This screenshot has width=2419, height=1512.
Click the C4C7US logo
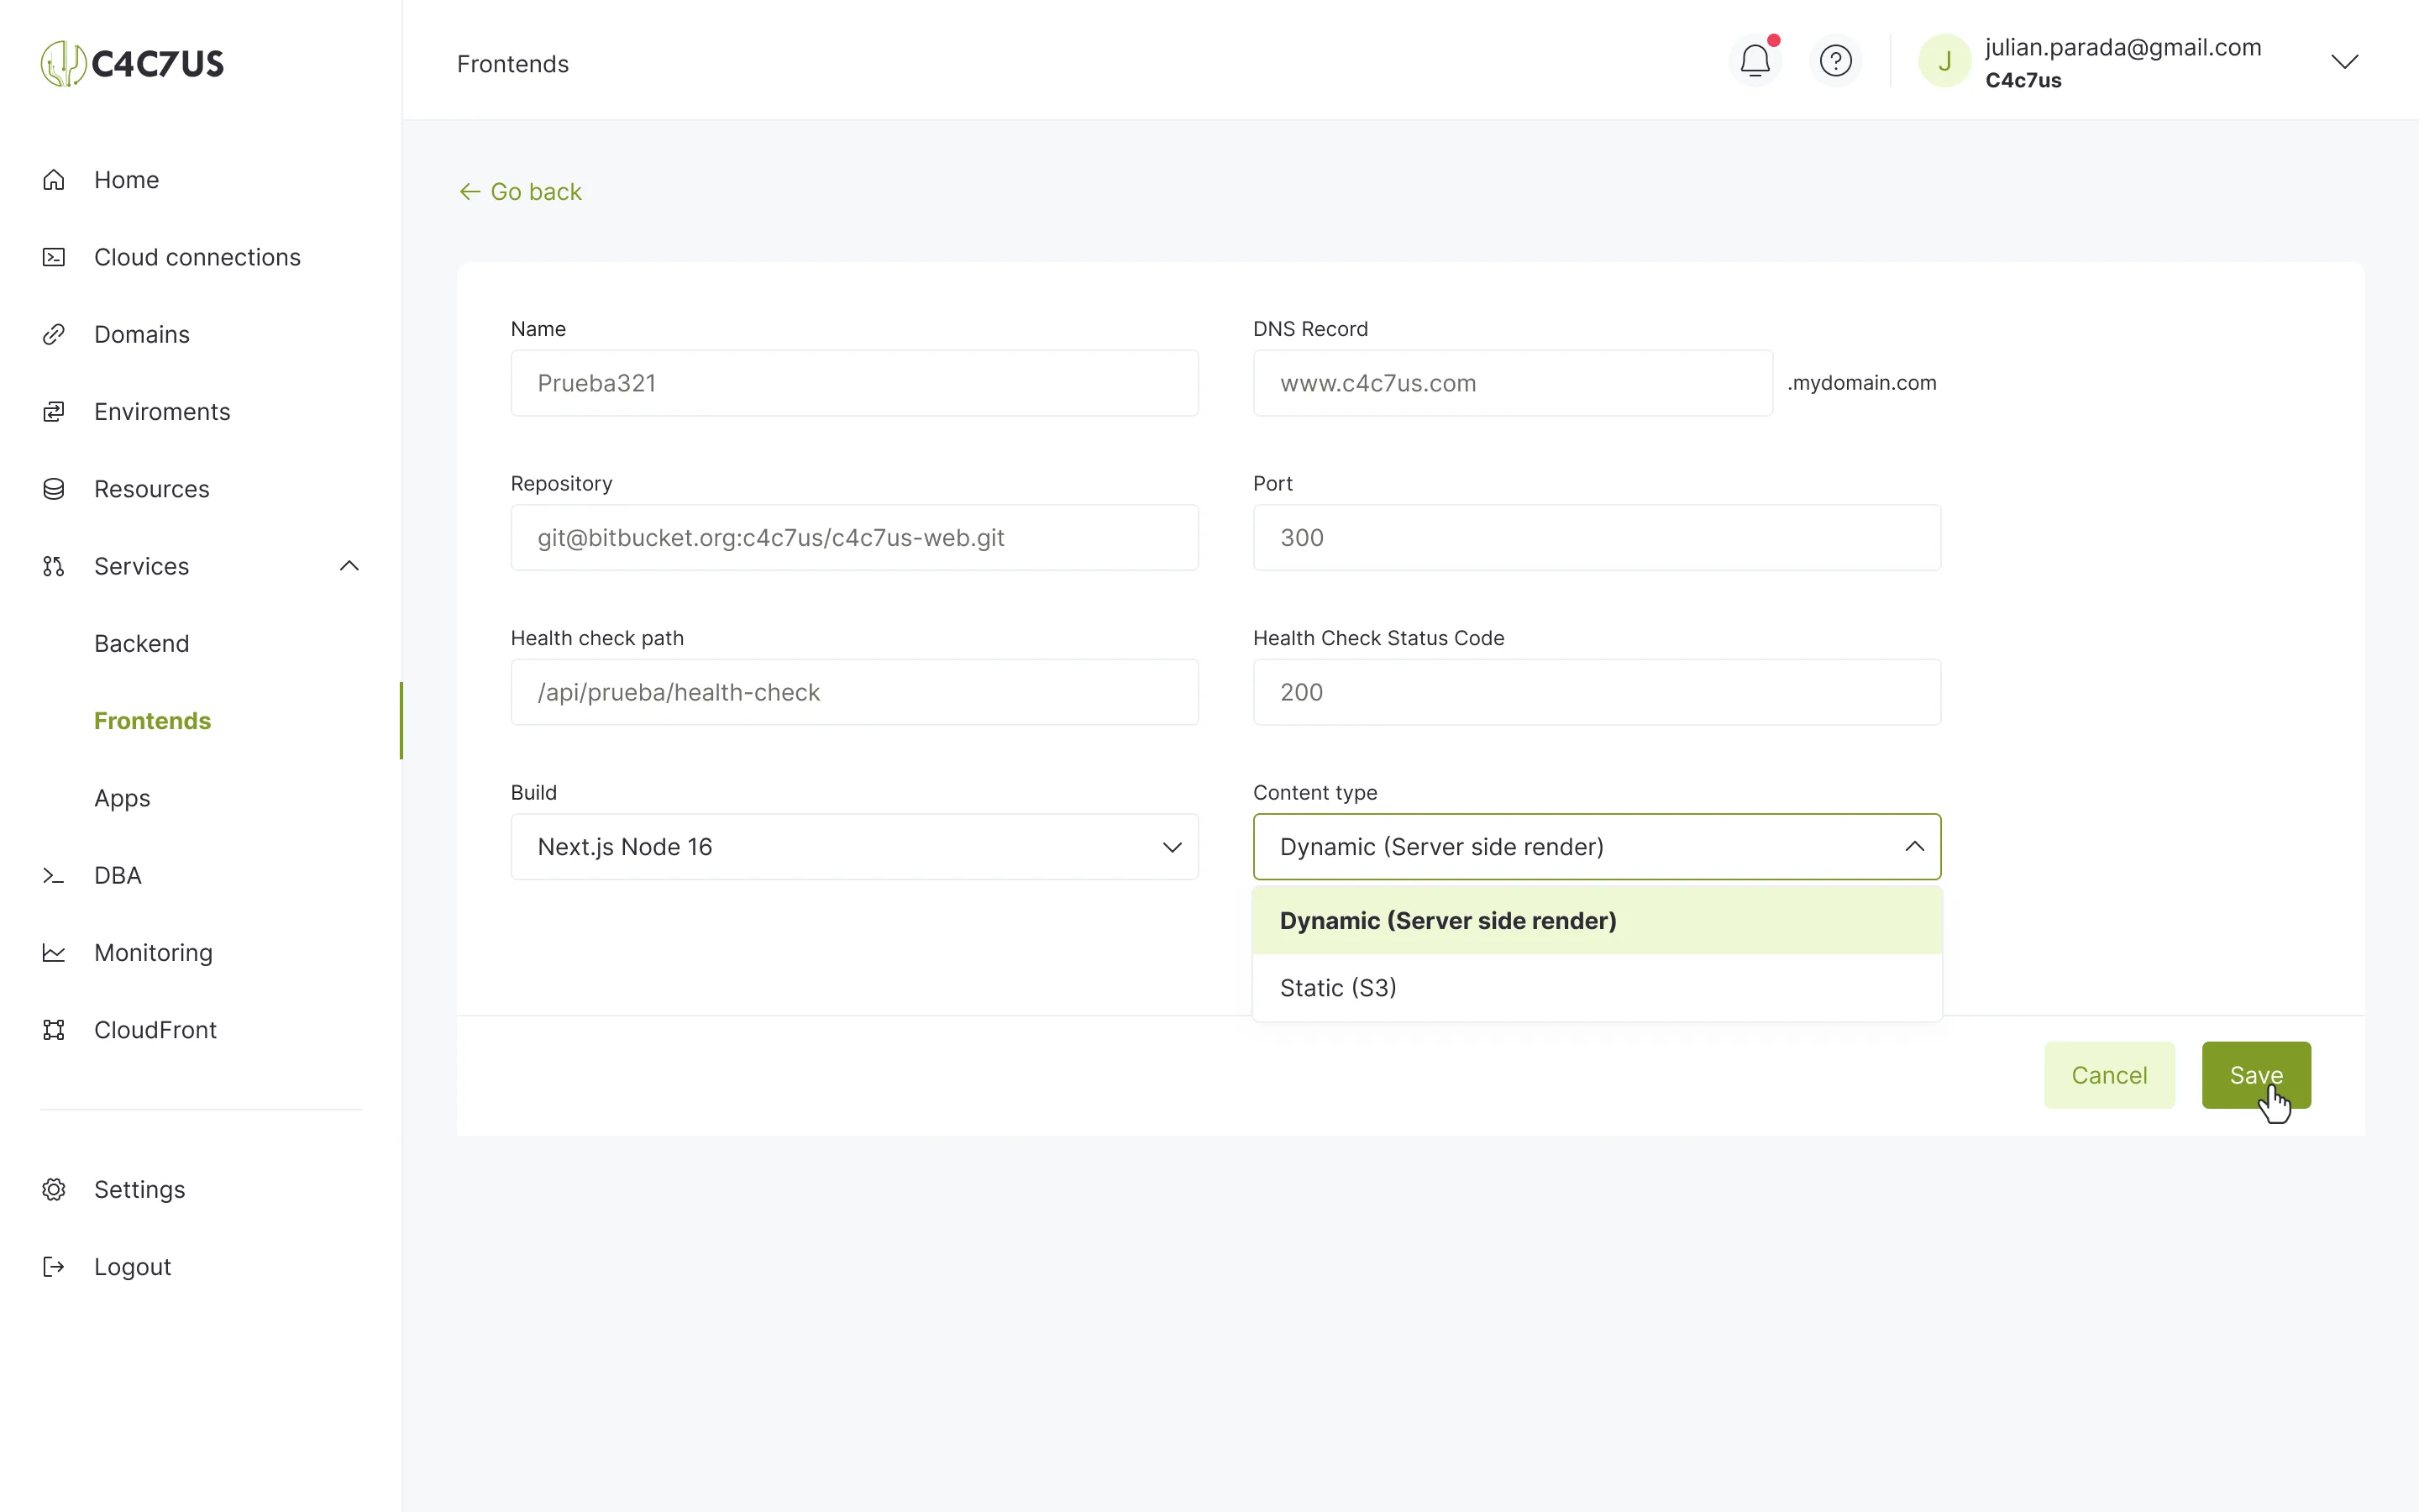(132, 64)
